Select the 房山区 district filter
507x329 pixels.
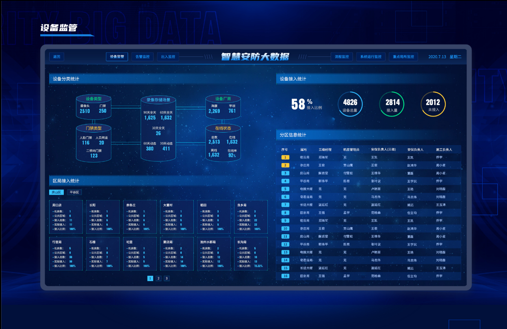pyautogui.click(x=56, y=192)
